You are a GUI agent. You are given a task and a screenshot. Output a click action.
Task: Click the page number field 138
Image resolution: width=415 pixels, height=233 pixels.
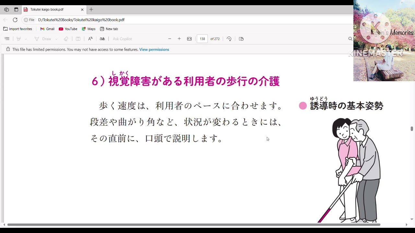[202, 39]
